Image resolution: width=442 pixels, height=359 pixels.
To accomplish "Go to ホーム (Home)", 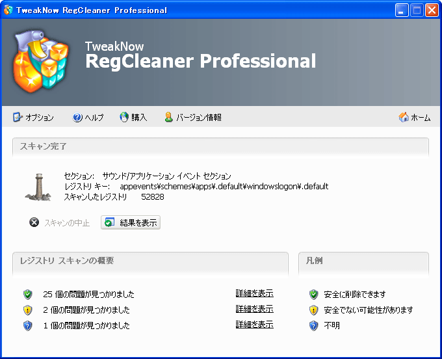I will coord(415,117).
